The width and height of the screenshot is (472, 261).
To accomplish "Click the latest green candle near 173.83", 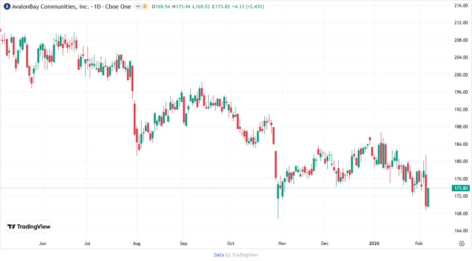I will [x=428, y=197].
